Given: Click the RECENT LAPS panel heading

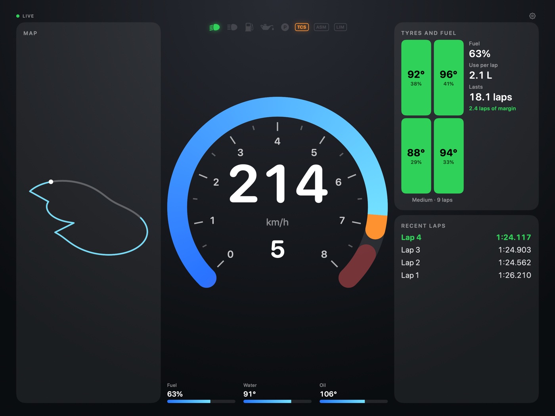Looking at the screenshot, I should 423,226.
